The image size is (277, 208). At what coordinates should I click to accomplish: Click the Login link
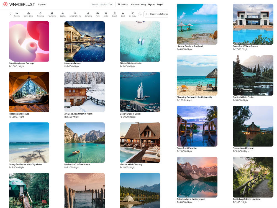click(160, 4)
